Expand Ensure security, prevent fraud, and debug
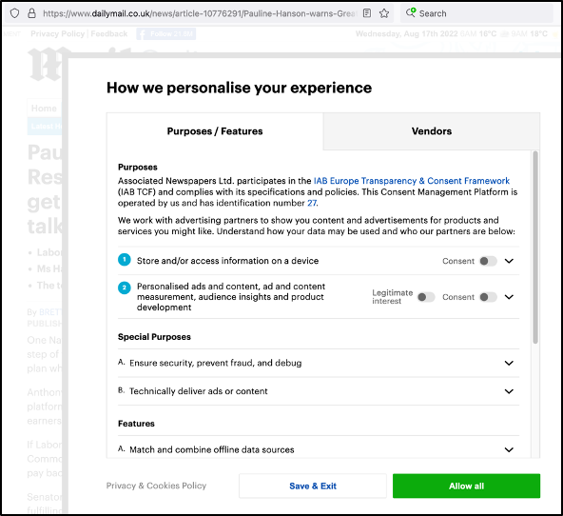 [x=509, y=364]
